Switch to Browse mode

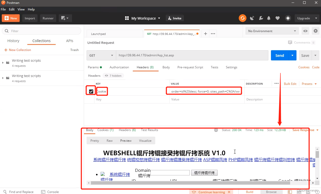pyautogui.click(x=271, y=192)
